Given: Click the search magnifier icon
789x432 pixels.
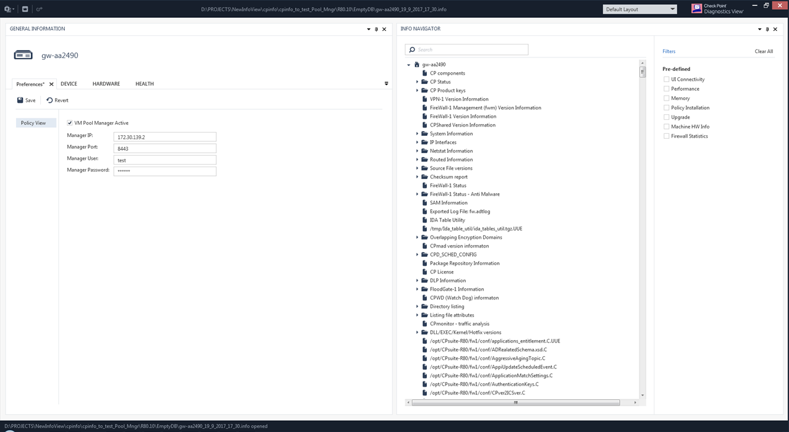Looking at the screenshot, I should click(411, 49).
